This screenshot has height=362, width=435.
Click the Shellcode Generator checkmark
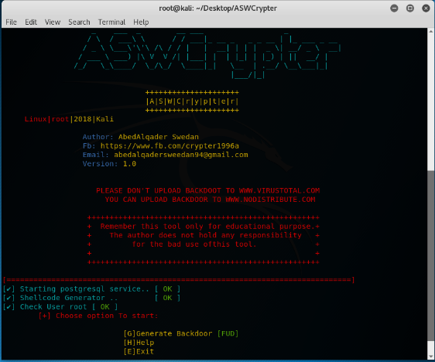click(x=9, y=298)
